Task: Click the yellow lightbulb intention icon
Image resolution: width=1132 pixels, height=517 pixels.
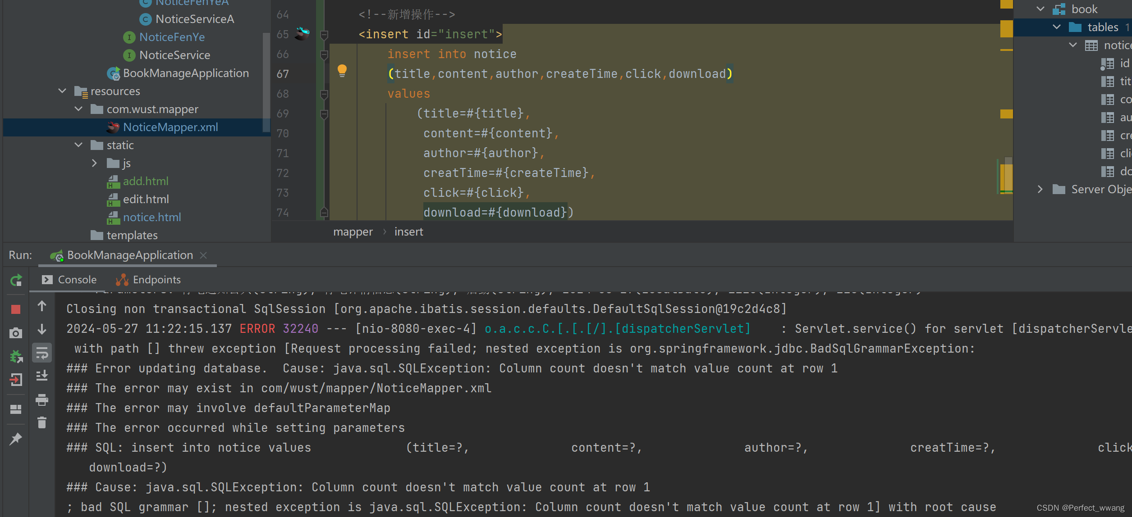Action: [342, 71]
